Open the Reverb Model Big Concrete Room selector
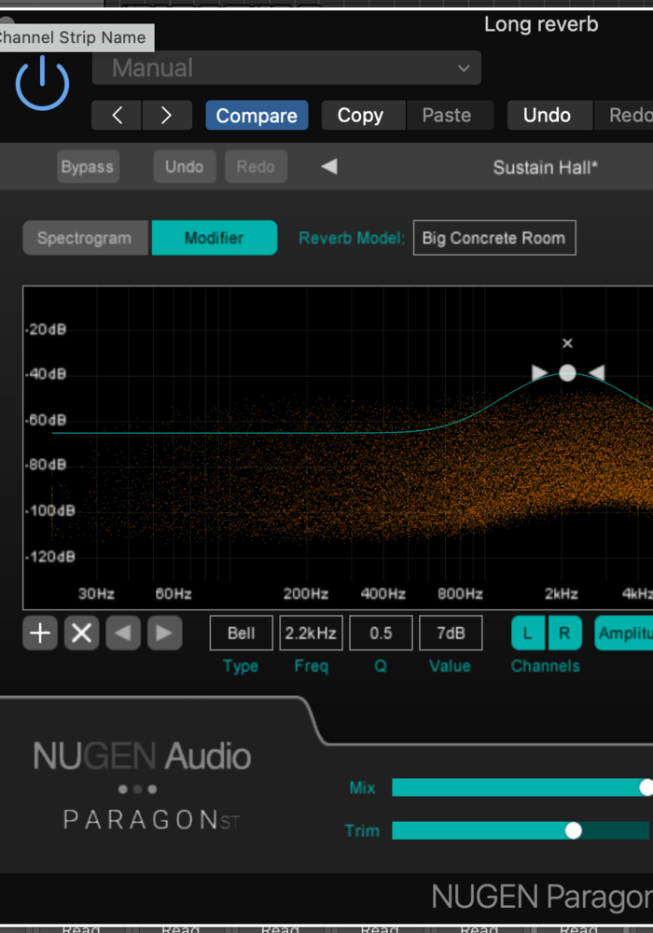Image resolution: width=653 pixels, height=933 pixels. click(x=493, y=238)
